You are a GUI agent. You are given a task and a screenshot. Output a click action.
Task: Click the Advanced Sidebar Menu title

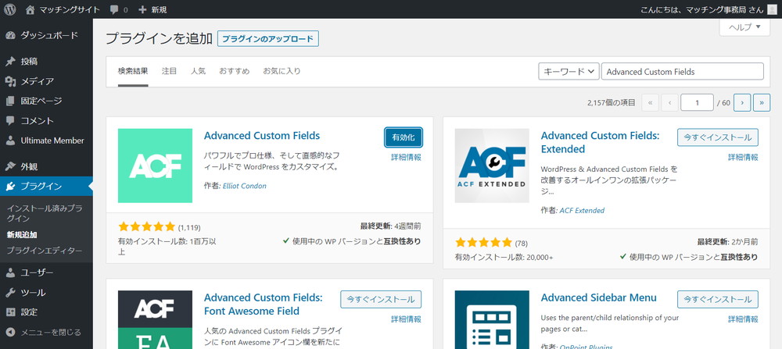click(598, 297)
